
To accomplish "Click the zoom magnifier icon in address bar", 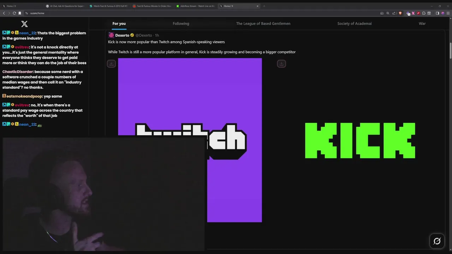I will tap(388, 13).
